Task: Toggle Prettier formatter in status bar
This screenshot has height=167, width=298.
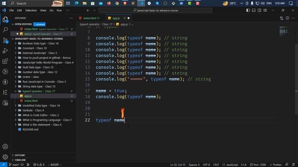Action: (x=276, y=165)
